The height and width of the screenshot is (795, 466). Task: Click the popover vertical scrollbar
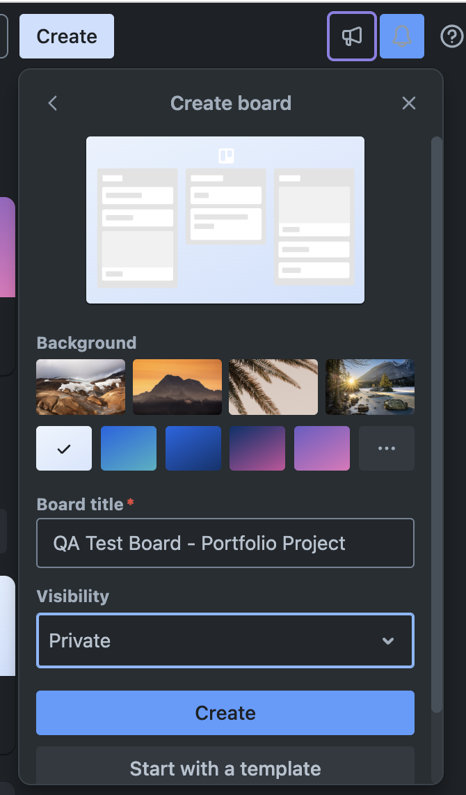tap(437, 425)
